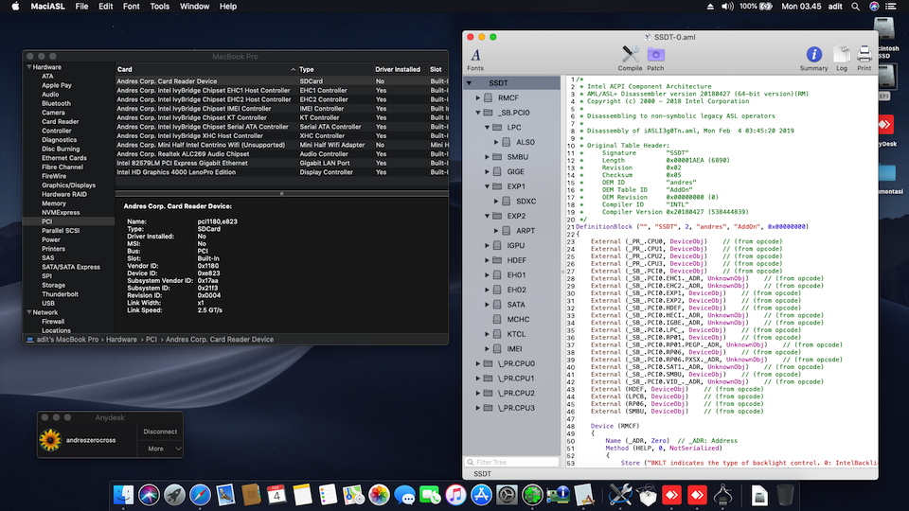Open FaceTime from the dock
Viewport: 909px width, 511px height.
[x=430, y=495]
